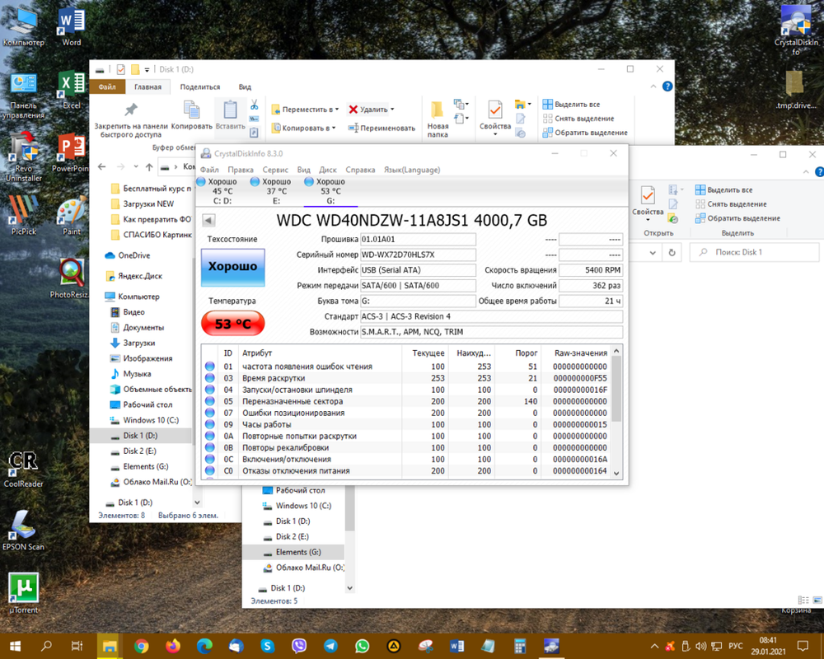Click the Поиск: Disk 1 search field

[754, 252]
